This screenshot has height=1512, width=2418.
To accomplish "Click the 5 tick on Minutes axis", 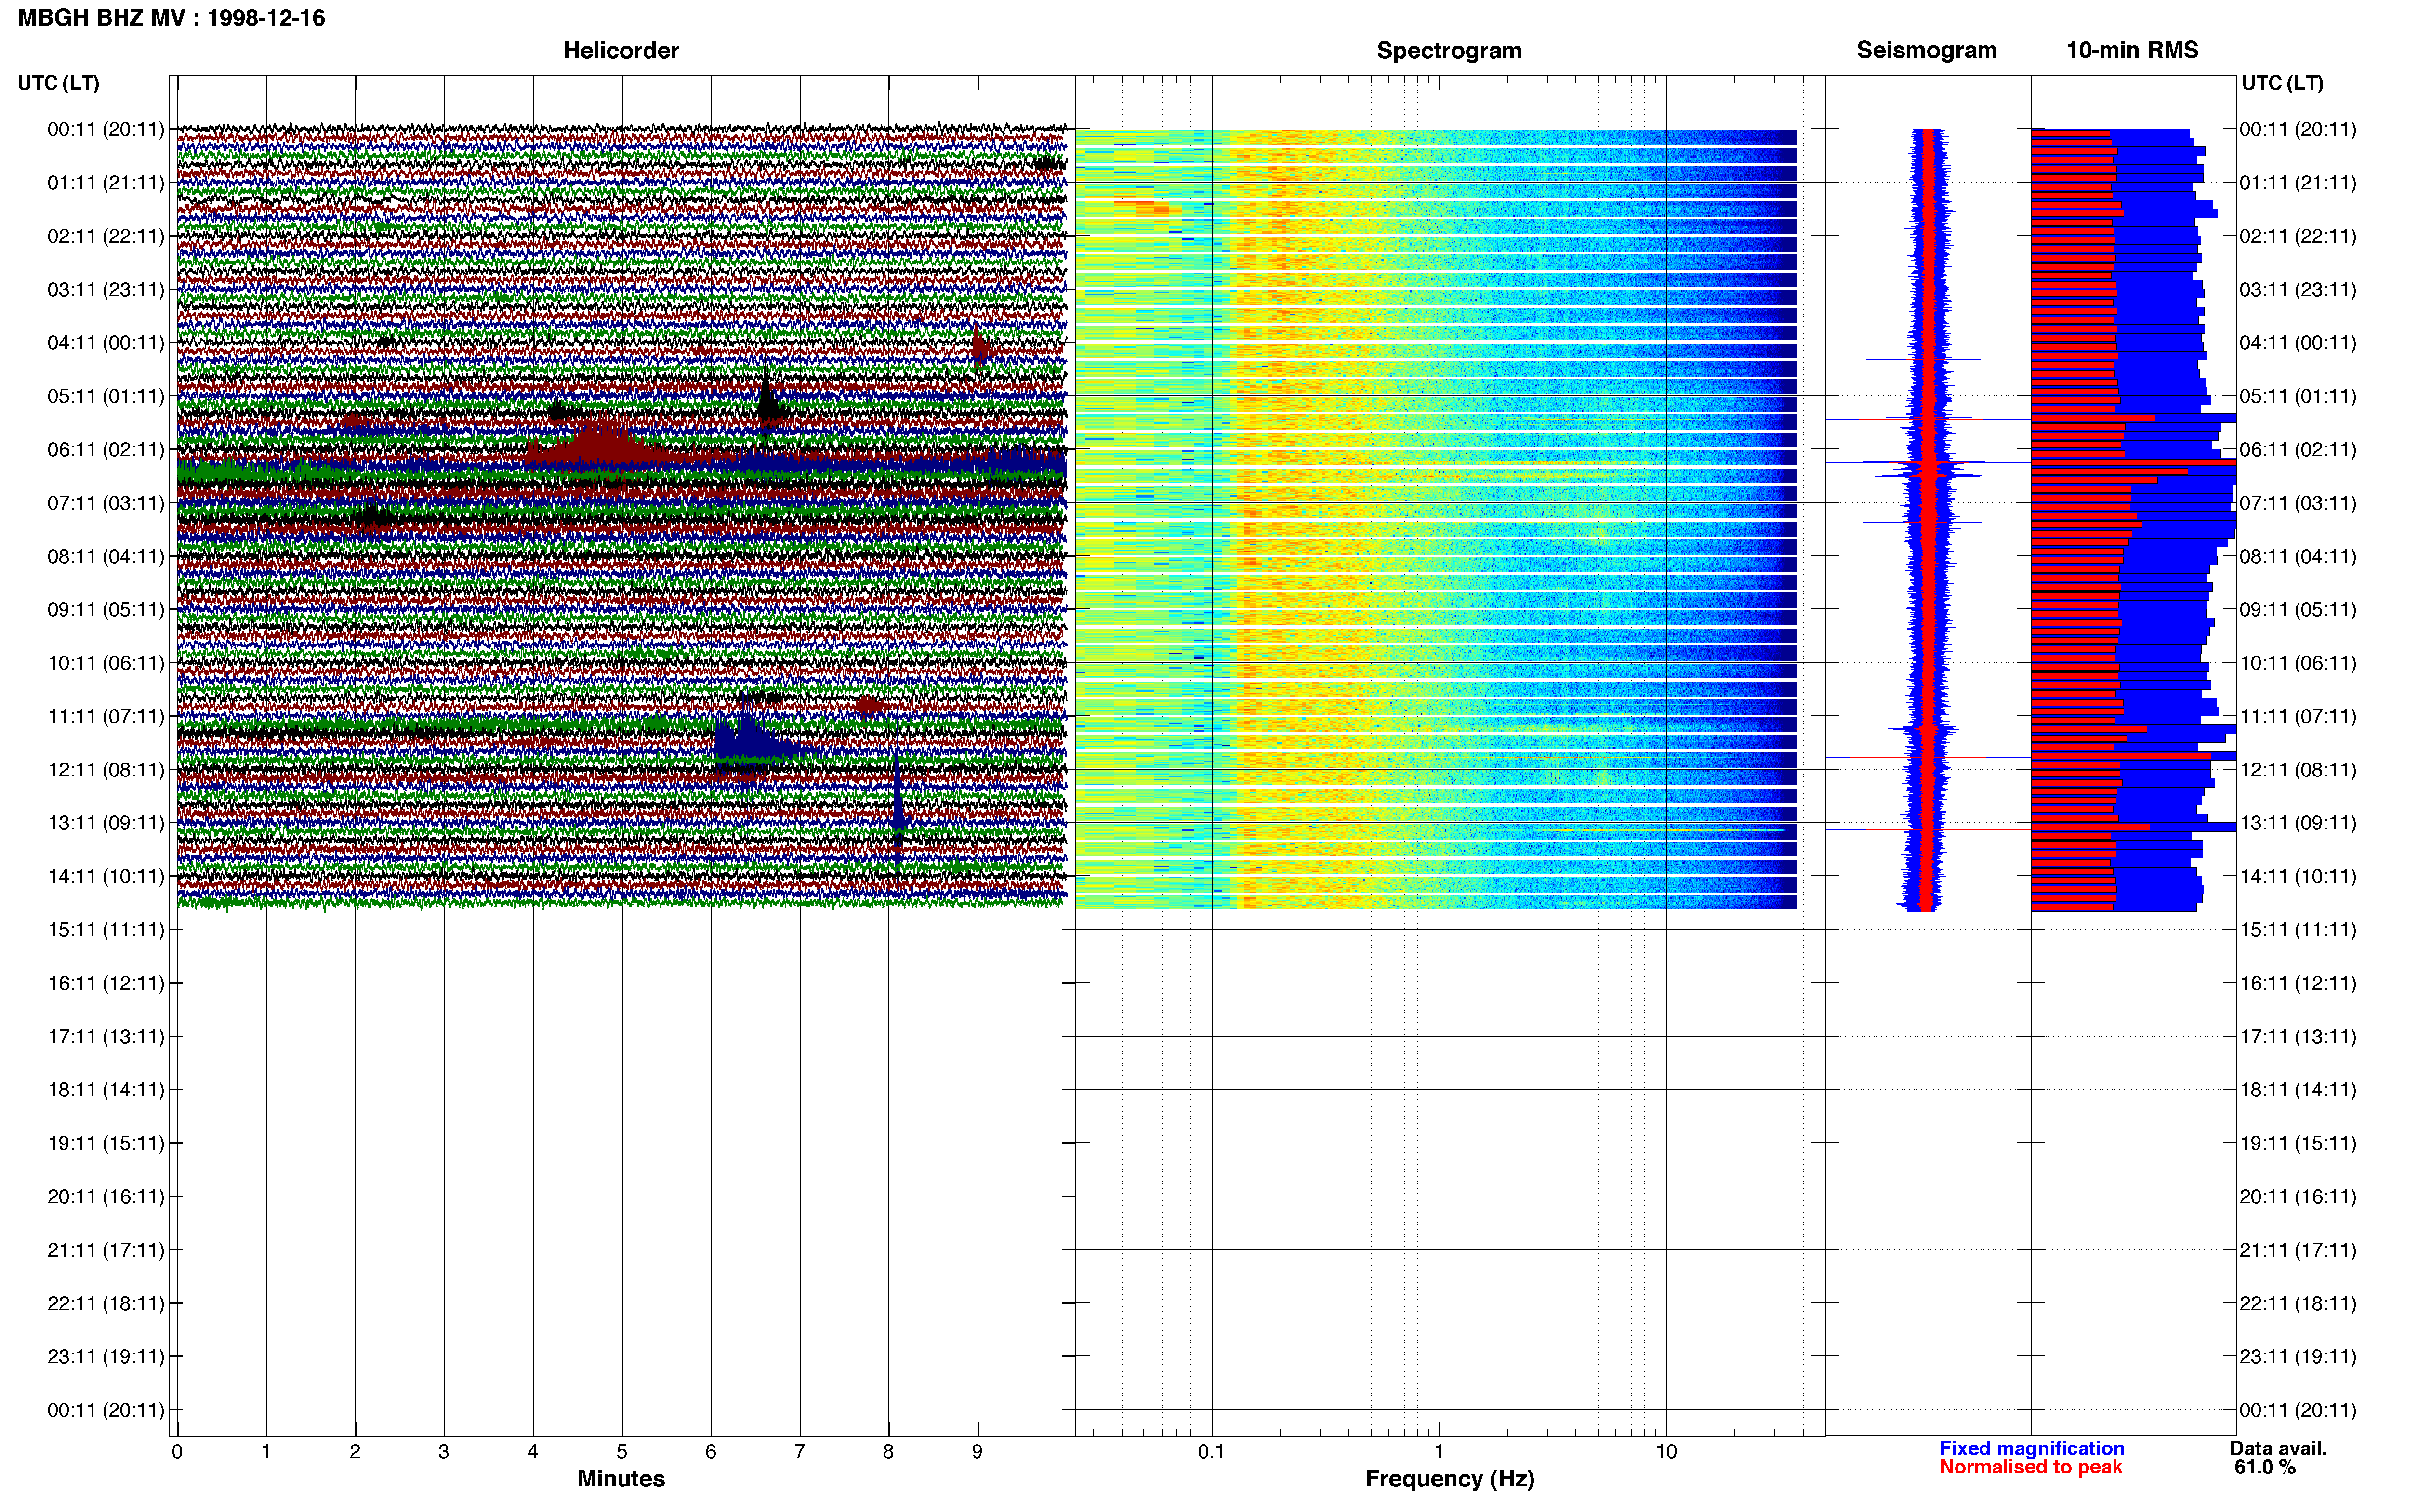I will (622, 1451).
